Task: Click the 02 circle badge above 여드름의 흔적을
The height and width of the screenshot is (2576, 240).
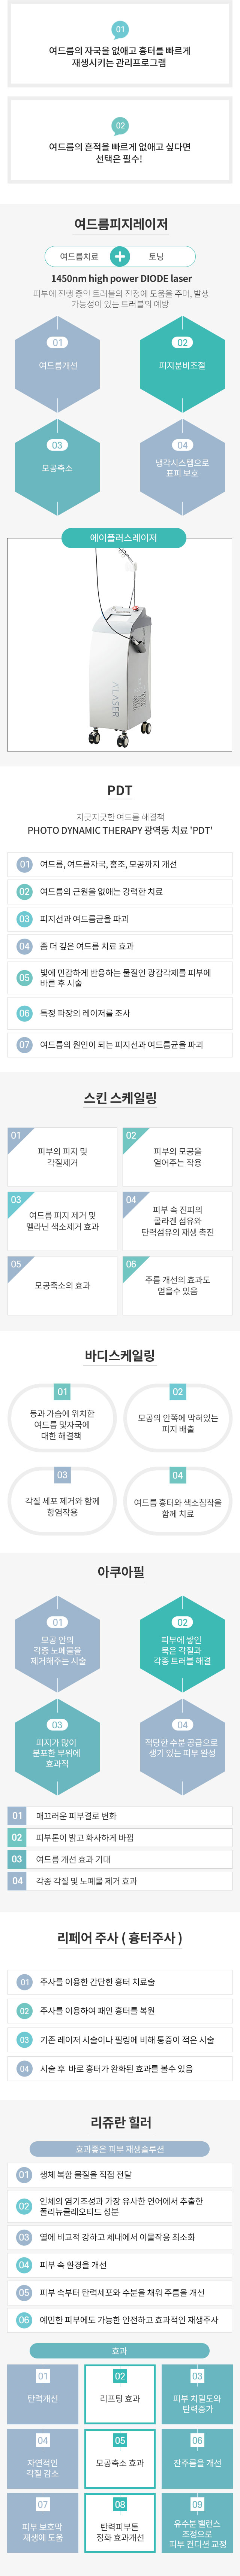Action: [x=120, y=126]
